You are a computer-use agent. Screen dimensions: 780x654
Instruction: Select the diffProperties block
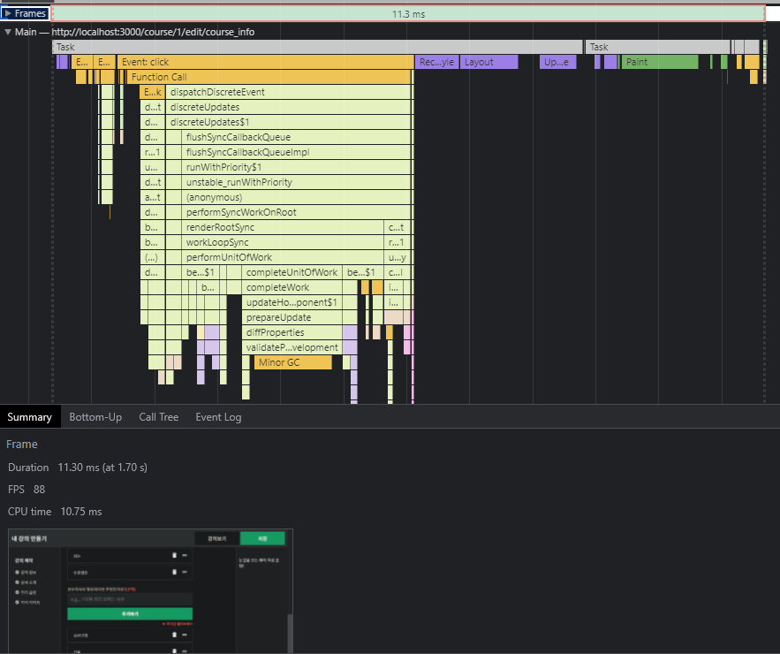click(x=292, y=332)
